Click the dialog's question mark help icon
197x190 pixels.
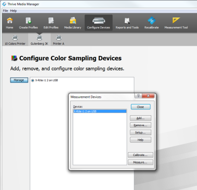[138, 96]
